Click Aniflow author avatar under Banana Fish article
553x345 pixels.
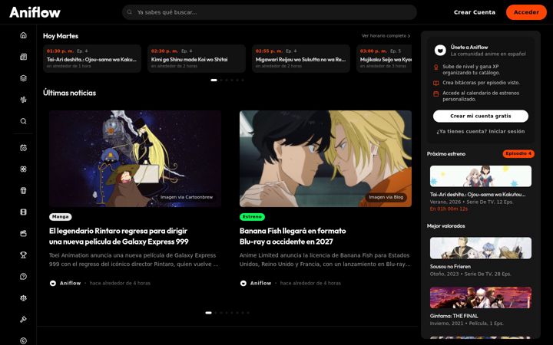243,283
